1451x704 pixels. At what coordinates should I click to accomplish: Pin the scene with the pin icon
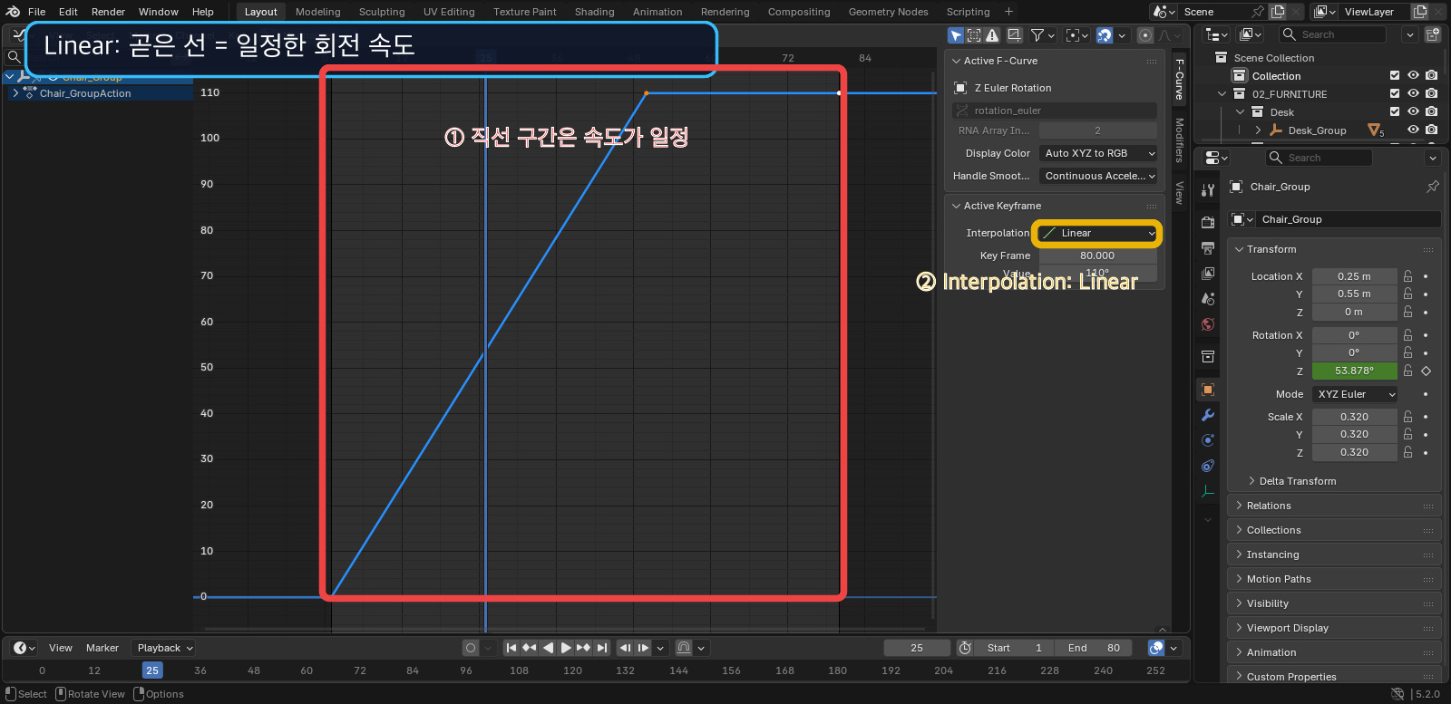[1258, 12]
